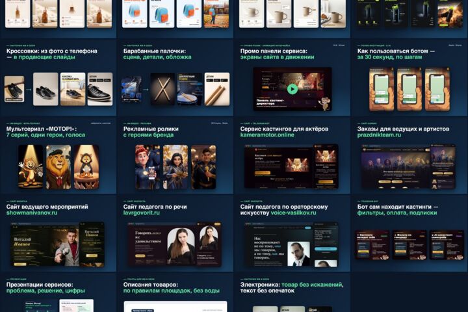Open the first casting bot feature card
Screen dimensions: 468x312
(x=372, y=245)
